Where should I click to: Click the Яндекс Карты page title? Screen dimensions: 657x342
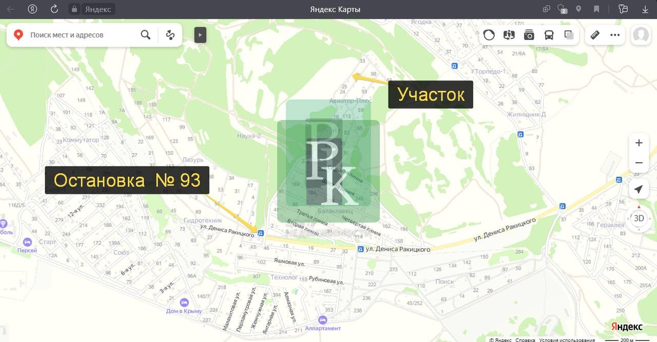pyautogui.click(x=335, y=9)
